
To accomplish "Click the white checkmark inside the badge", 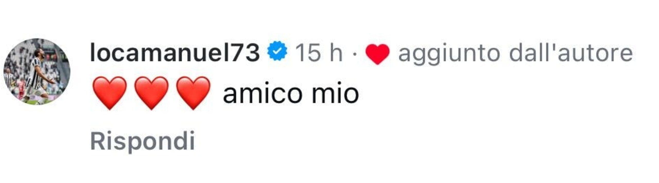I will point(277,51).
